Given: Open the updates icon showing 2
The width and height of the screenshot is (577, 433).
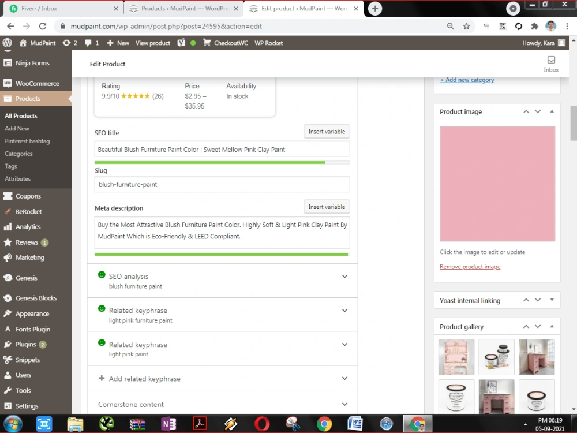Looking at the screenshot, I should click(70, 43).
